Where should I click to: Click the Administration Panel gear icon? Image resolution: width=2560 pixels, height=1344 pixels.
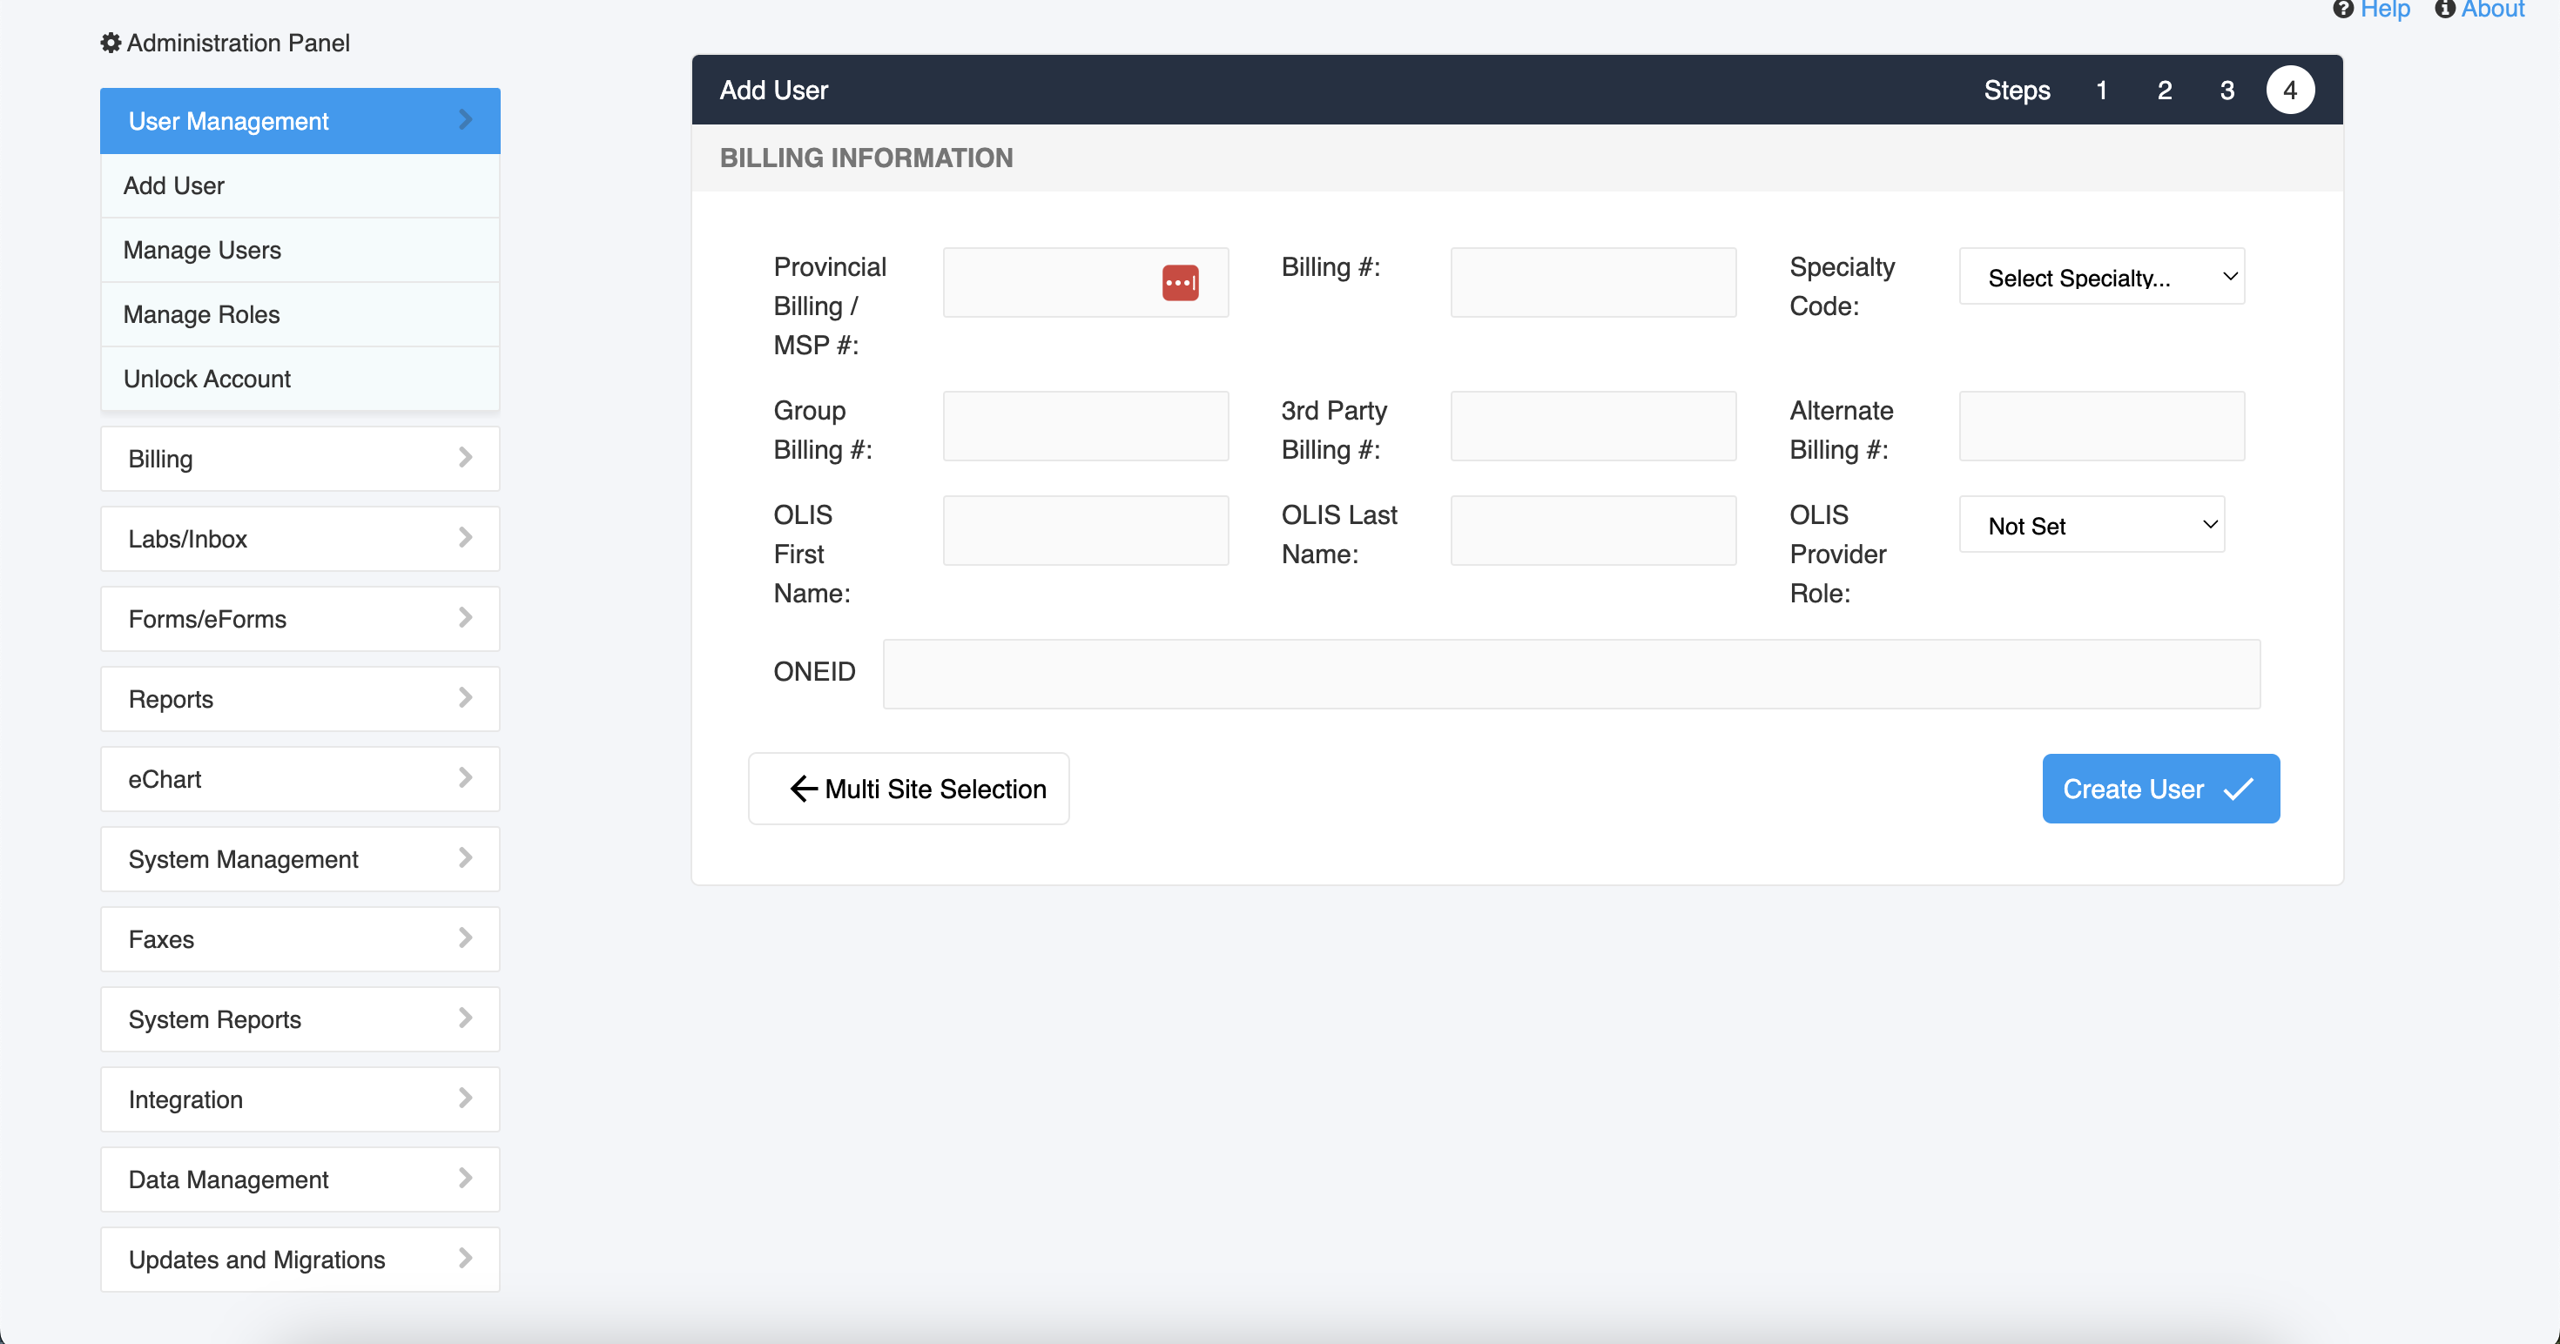111,43
